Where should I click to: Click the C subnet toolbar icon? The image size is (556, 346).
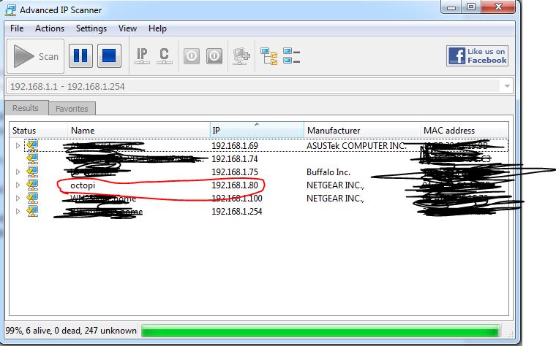(x=164, y=56)
